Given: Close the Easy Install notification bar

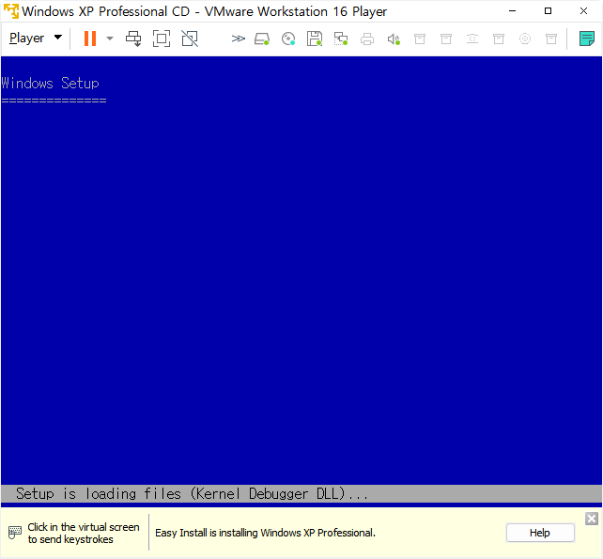Looking at the screenshot, I should pyautogui.click(x=592, y=519).
